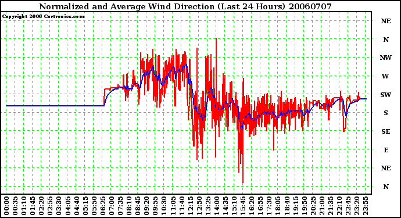Click the 16:55 time label
The height and width of the screenshot is (218, 401).
point(260,206)
